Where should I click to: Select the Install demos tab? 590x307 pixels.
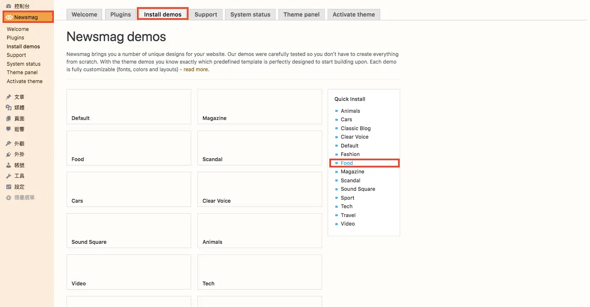coord(163,14)
